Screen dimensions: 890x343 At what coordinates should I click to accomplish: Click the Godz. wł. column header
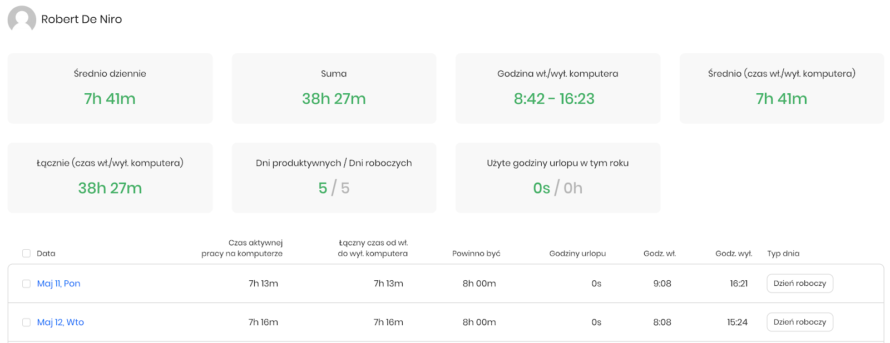[x=660, y=254]
